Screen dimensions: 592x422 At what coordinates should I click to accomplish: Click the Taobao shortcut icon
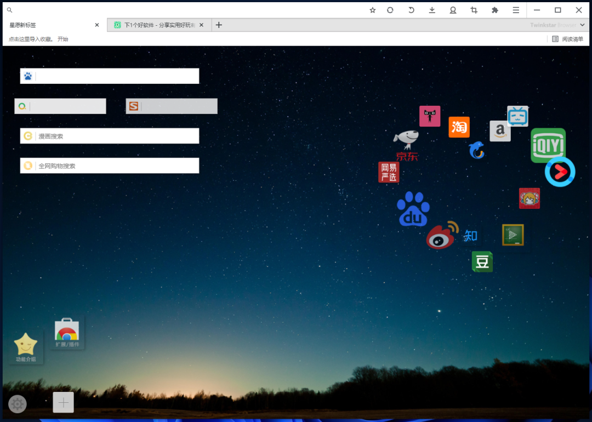click(x=459, y=127)
